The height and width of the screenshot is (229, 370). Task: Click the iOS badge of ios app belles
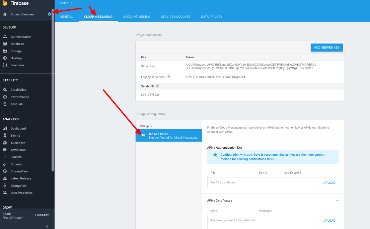(x=143, y=135)
